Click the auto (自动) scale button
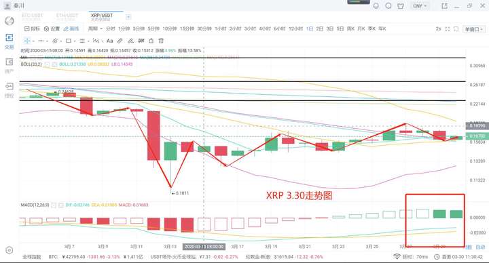This screenshot has height=263, width=489. (480, 247)
